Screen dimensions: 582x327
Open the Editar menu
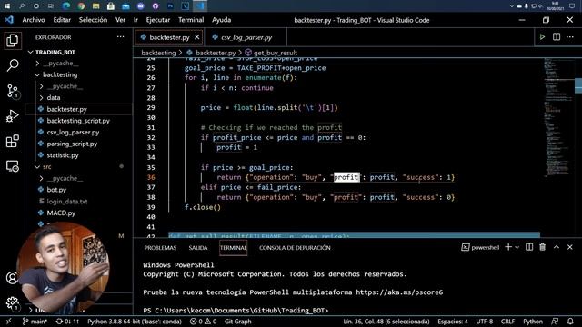point(62,20)
